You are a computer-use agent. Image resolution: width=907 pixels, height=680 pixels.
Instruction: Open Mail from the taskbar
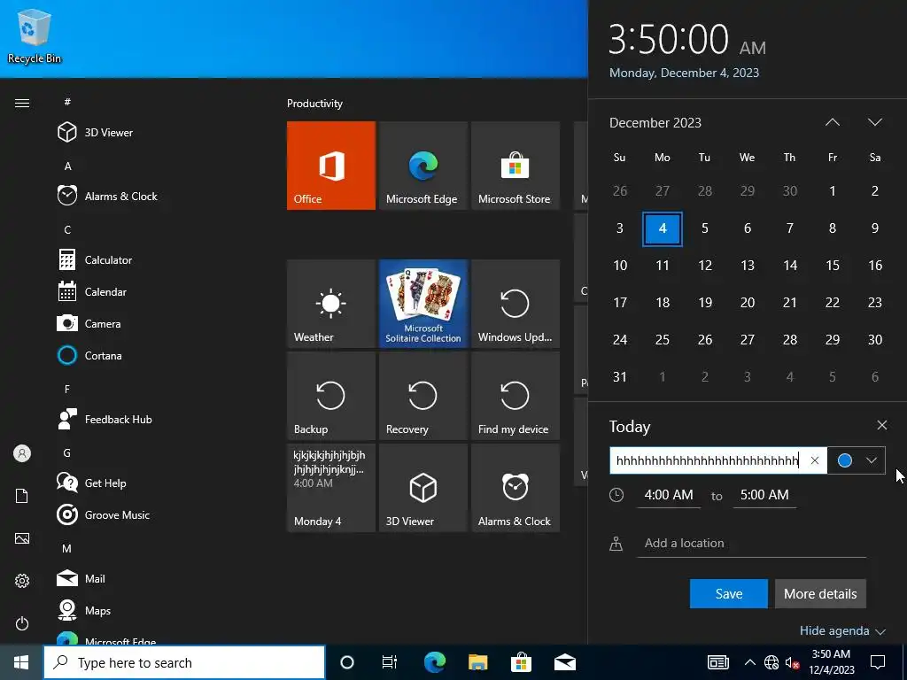pyautogui.click(x=564, y=662)
